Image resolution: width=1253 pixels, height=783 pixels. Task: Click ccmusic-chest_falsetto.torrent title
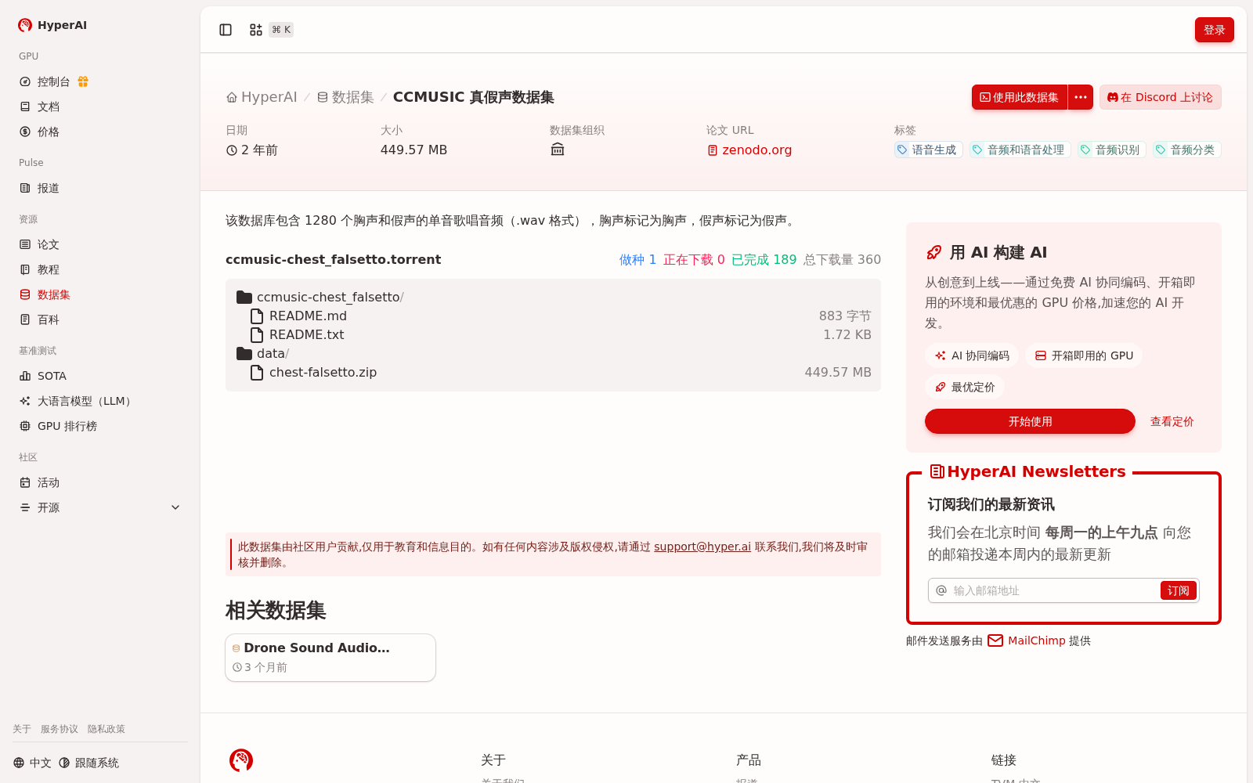click(x=333, y=259)
